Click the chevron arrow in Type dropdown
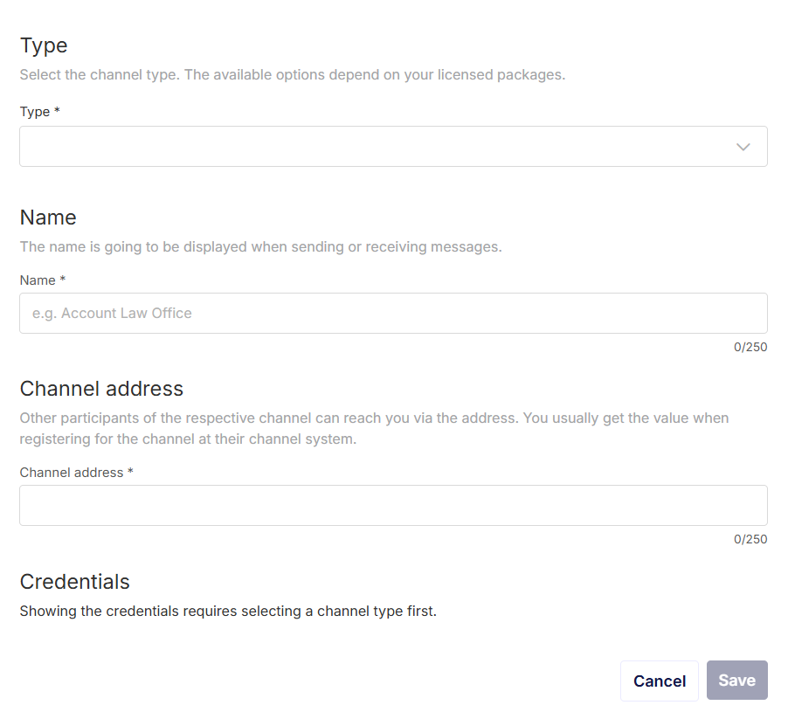Image resolution: width=788 pixels, height=712 pixels. coord(743,147)
